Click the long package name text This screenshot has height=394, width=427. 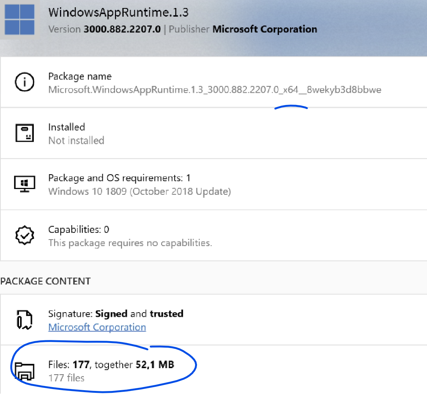pyautogui.click(x=214, y=90)
